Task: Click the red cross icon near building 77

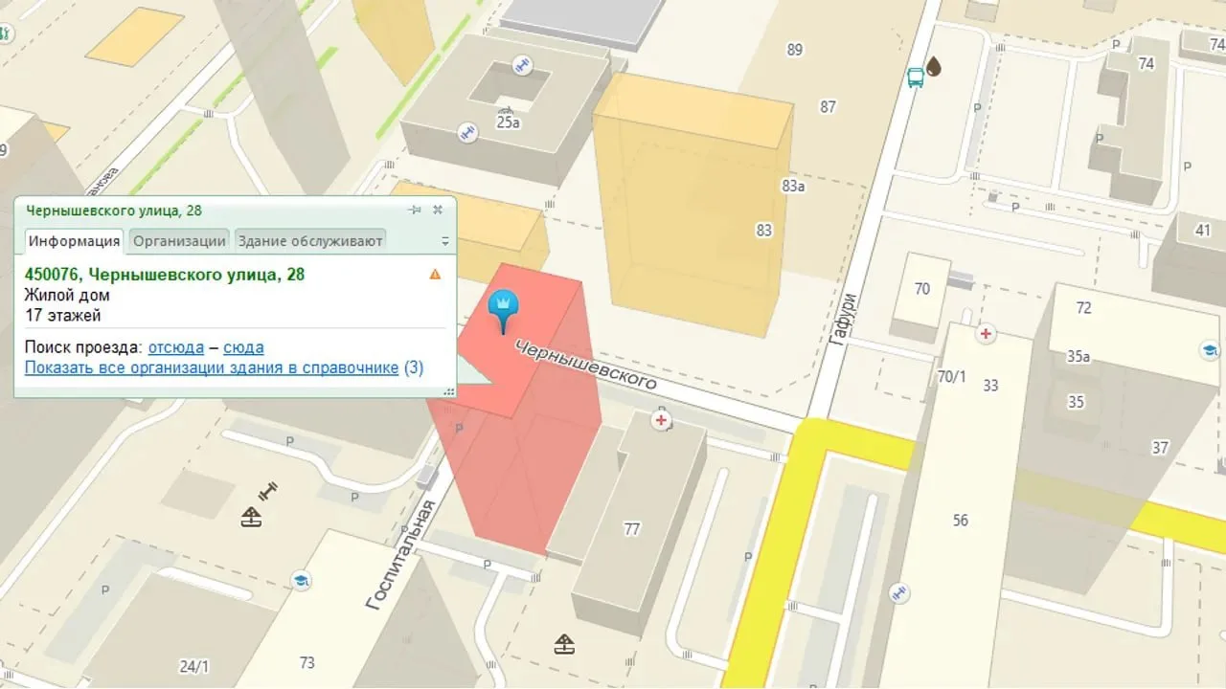Action: coord(660,420)
